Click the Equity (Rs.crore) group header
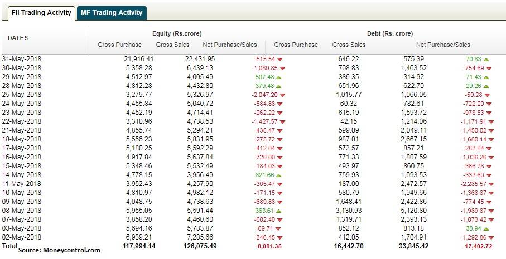 [x=177, y=33]
